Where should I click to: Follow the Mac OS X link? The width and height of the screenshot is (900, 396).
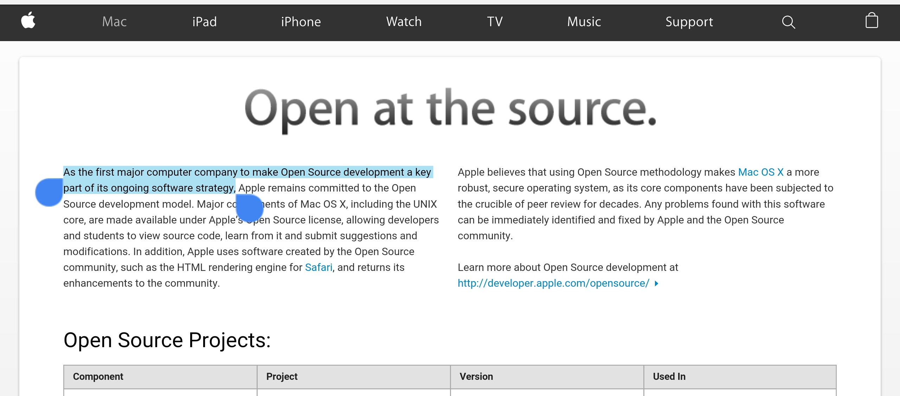pyautogui.click(x=761, y=172)
